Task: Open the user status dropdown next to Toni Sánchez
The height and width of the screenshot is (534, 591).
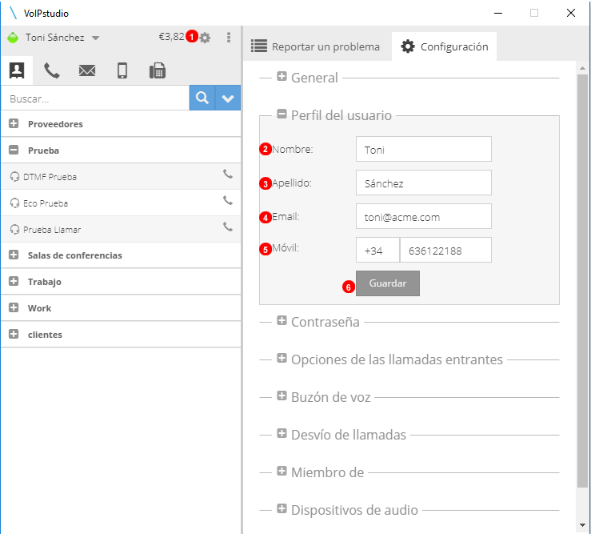Action: tap(96, 38)
